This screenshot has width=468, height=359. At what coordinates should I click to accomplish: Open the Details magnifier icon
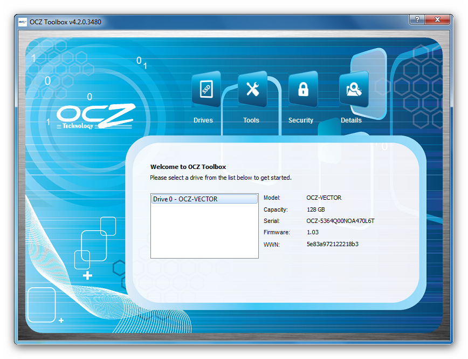pyautogui.click(x=354, y=89)
